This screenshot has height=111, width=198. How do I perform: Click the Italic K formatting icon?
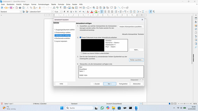pos(68,11)
